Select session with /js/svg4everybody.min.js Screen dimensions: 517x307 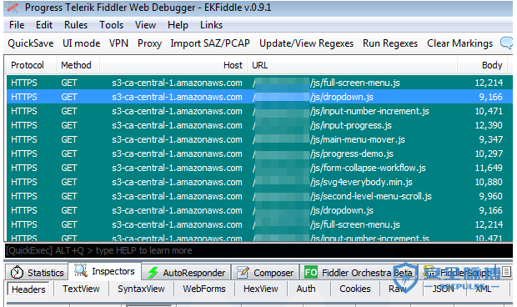coord(259,182)
